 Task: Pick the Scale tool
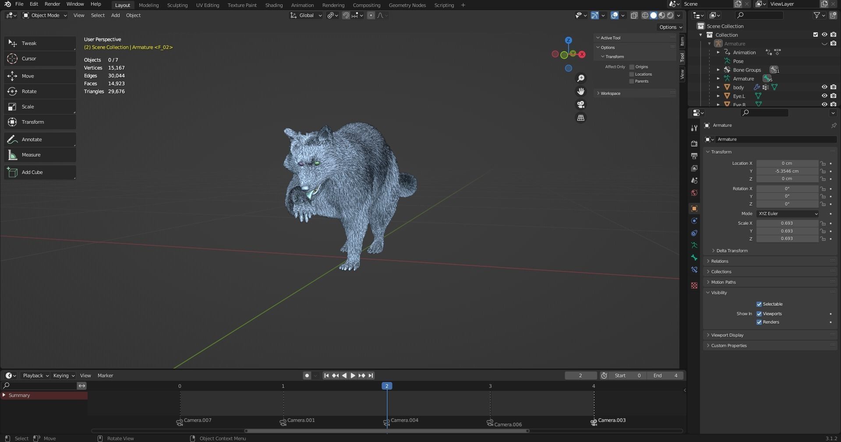[40, 107]
